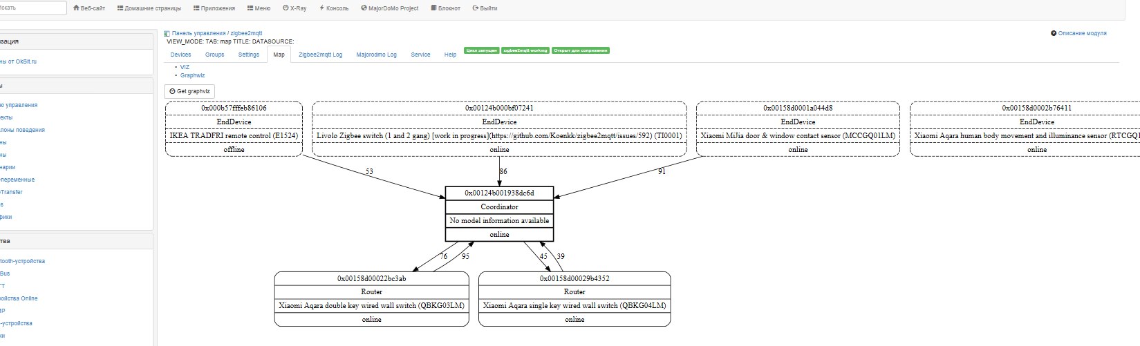Select coordinator address 0x00124b001938dc6d
Screen dimensions: 1140x346
(x=499, y=193)
